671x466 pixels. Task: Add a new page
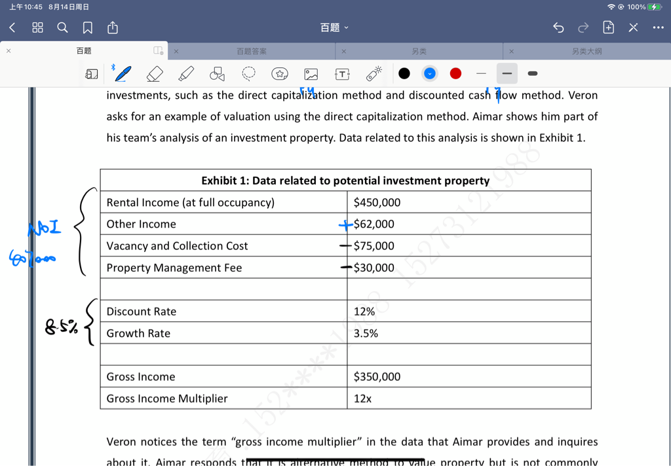609,27
